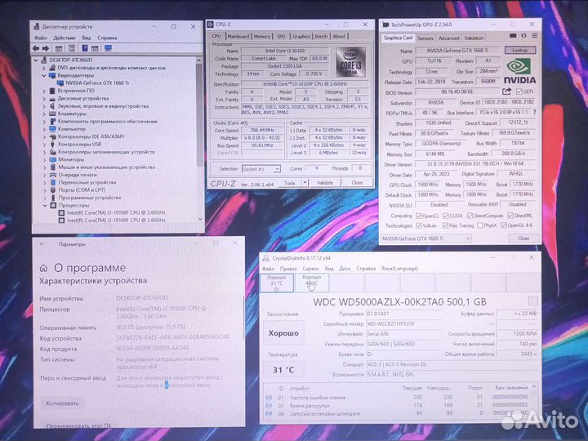
Task: Click the DESKTOP-0TC66UD computer icon in tree
Action: click(x=44, y=60)
